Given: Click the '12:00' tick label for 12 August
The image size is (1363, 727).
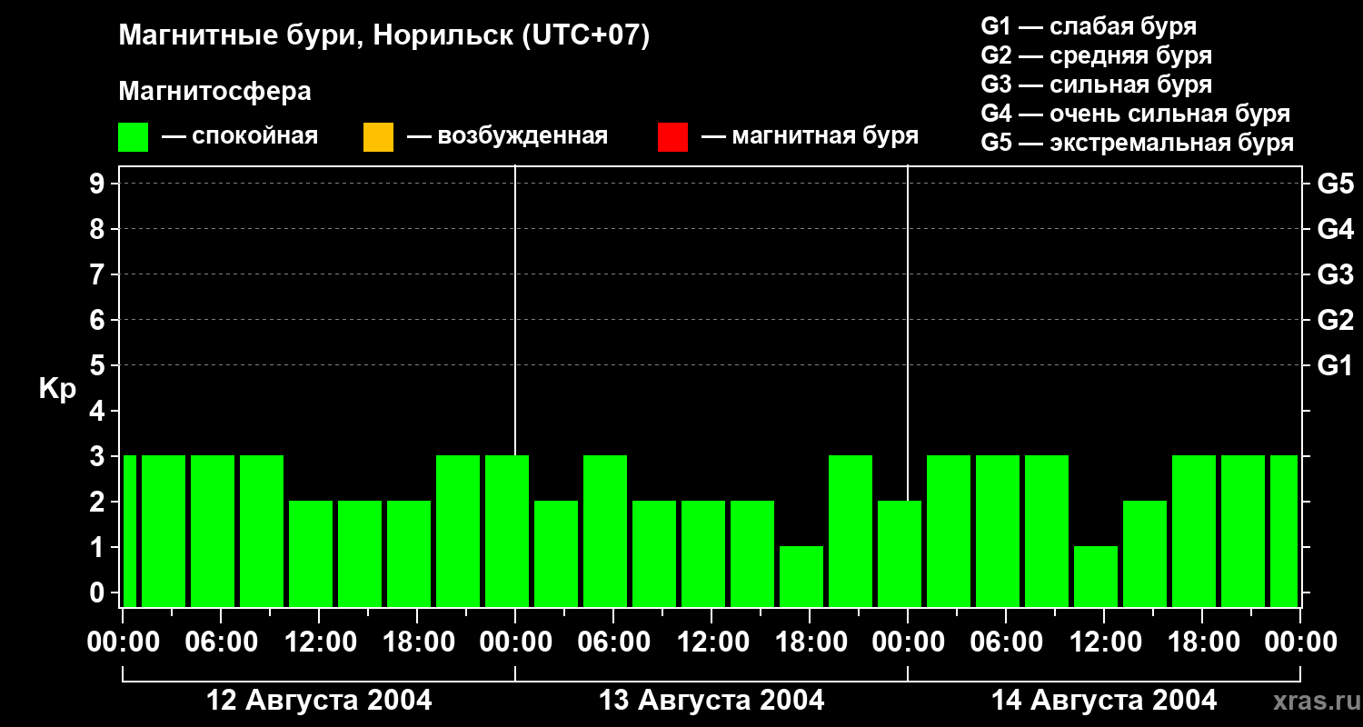Looking at the screenshot, I should point(319,642).
